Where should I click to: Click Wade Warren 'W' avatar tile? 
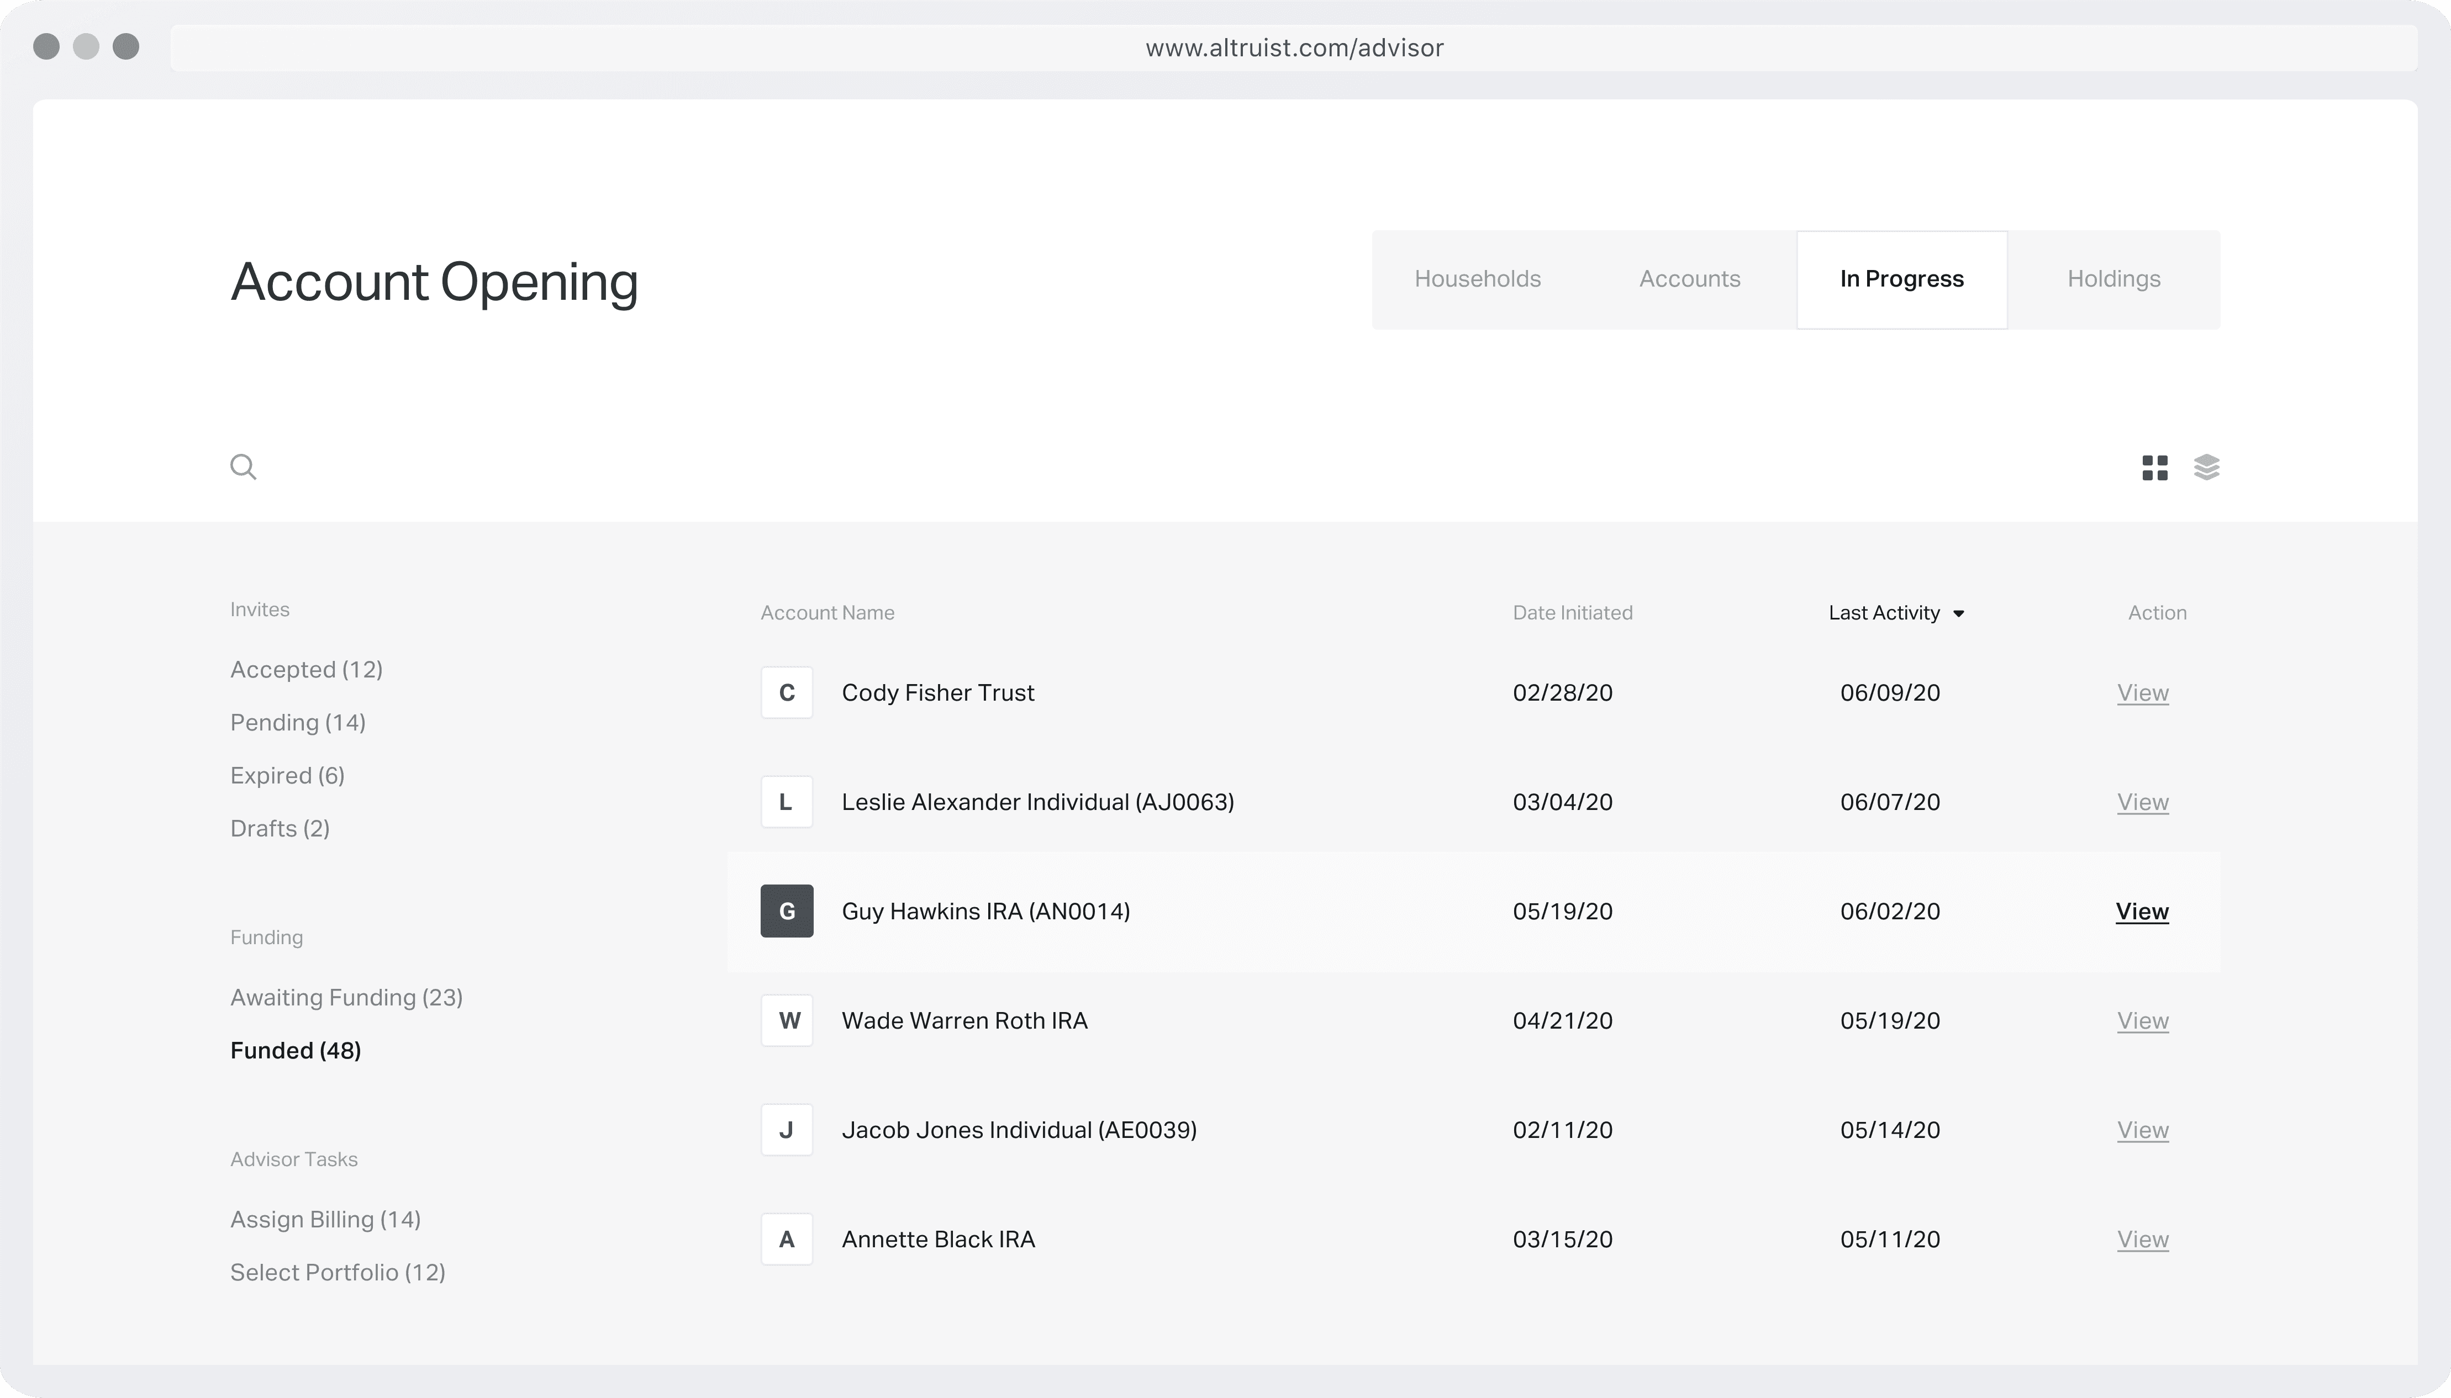click(787, 1020)
